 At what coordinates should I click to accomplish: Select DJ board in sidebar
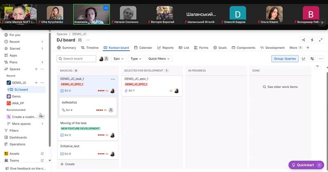(26, 89)
